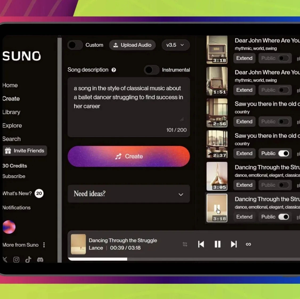
Task: Open the v3.5 model version dropdown
Action: [x=176, y=45]
